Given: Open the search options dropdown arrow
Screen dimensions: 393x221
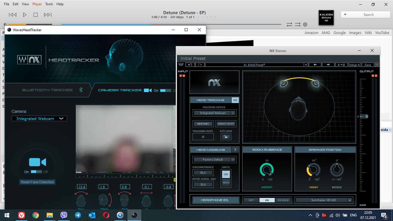Looking at the screenshot, I should pyautogui.click(x=345, y=15).
